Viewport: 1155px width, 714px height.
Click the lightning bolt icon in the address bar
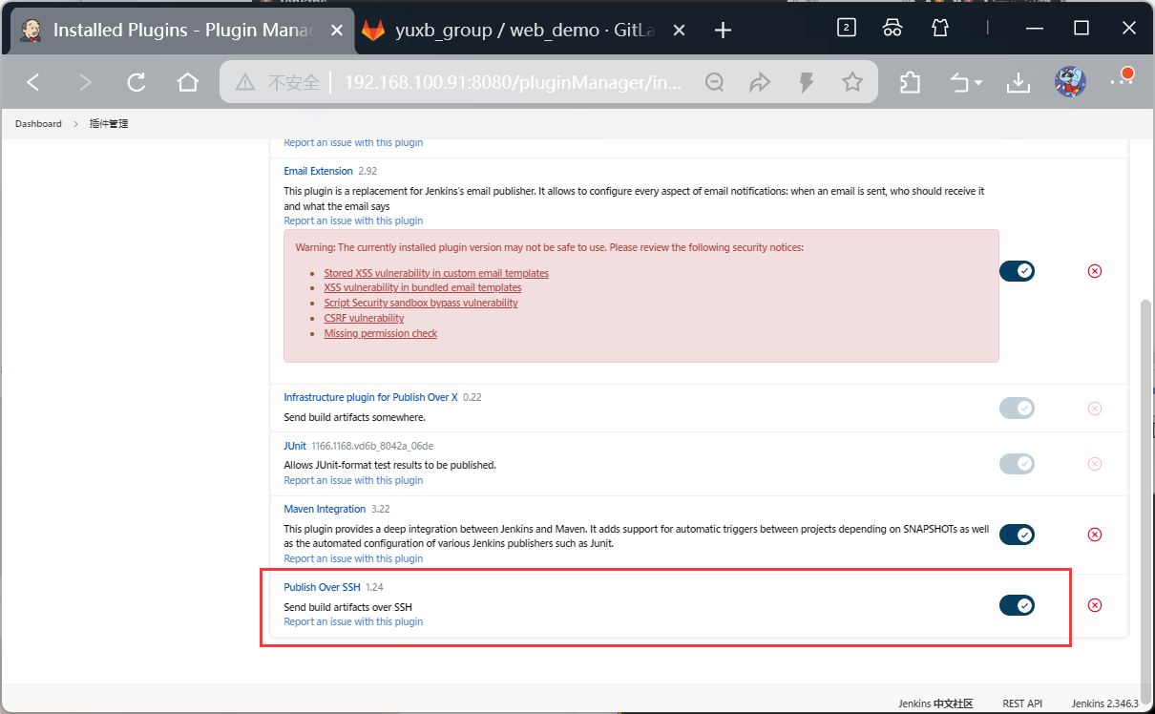(807, 83)
